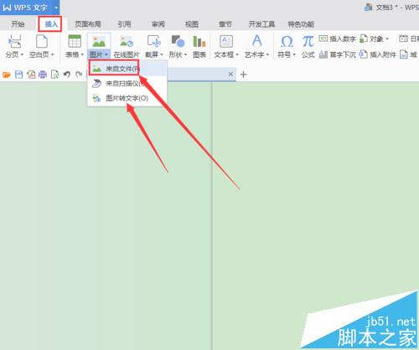The image size is (419, 350).
Task: Click the blank page (空白页) icon
Action: pos(42,41)
